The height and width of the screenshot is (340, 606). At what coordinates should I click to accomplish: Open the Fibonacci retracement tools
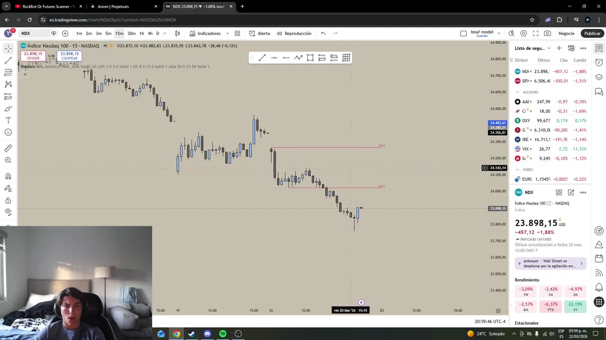8,72
